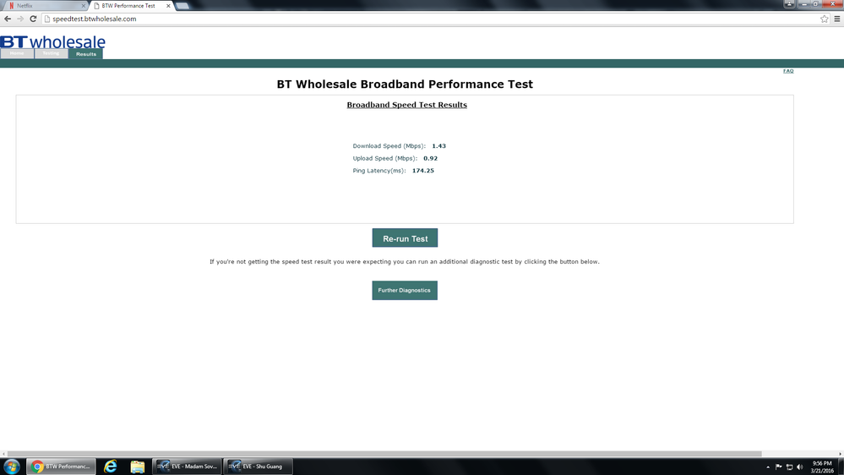Select the Results site tab
Viewport: 844px width, 475px height.
[x=85, y=54]
